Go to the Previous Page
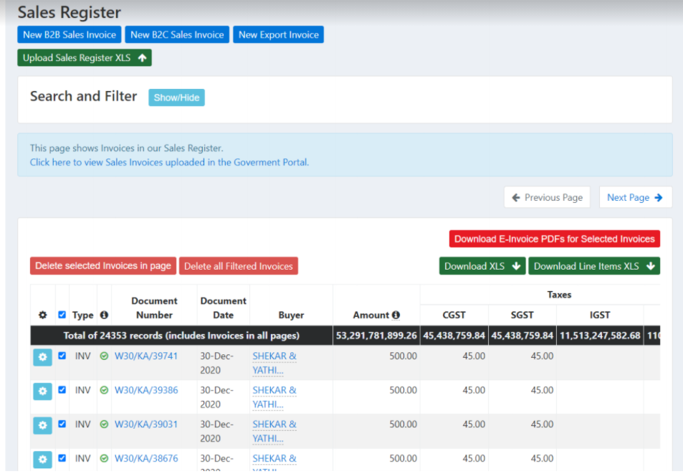This screenshot has height=474, width=683. click(547, 197)
